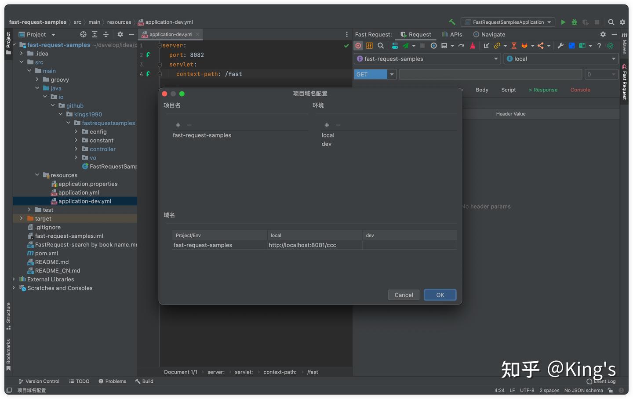Expand External Libraries node
This screenshot has height=399, width=633.
(x=14, y=279)
